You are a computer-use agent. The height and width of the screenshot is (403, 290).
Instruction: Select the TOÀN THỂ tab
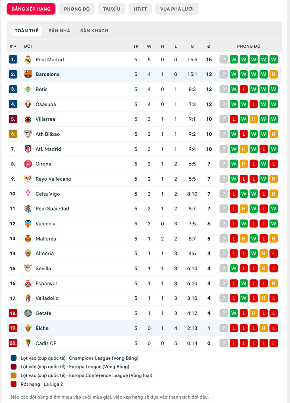26,30
